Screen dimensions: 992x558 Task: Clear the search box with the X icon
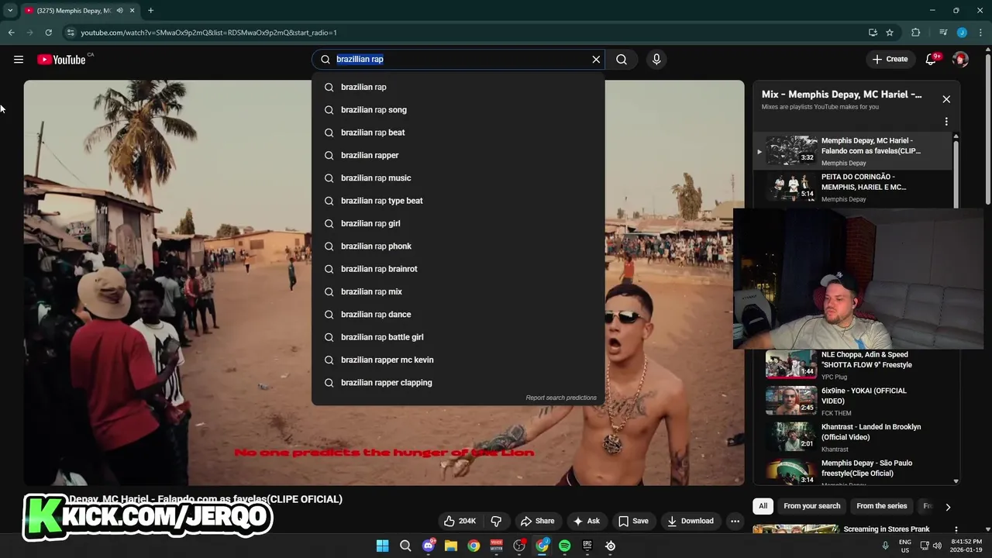(596, 59)
